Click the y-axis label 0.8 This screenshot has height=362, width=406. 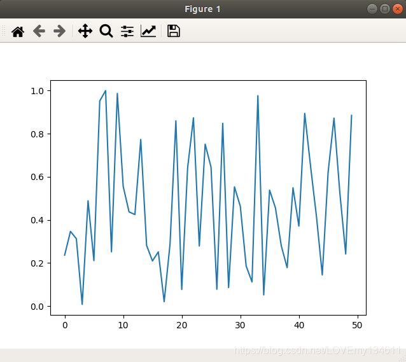(x=38, y=134)
